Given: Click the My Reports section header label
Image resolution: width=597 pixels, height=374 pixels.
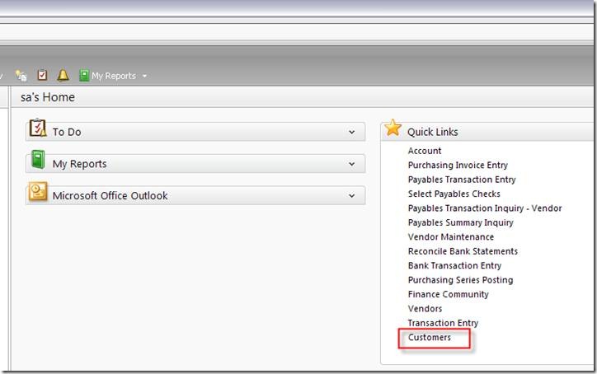Looking at the screenshot, I should [x=80, y=164].
